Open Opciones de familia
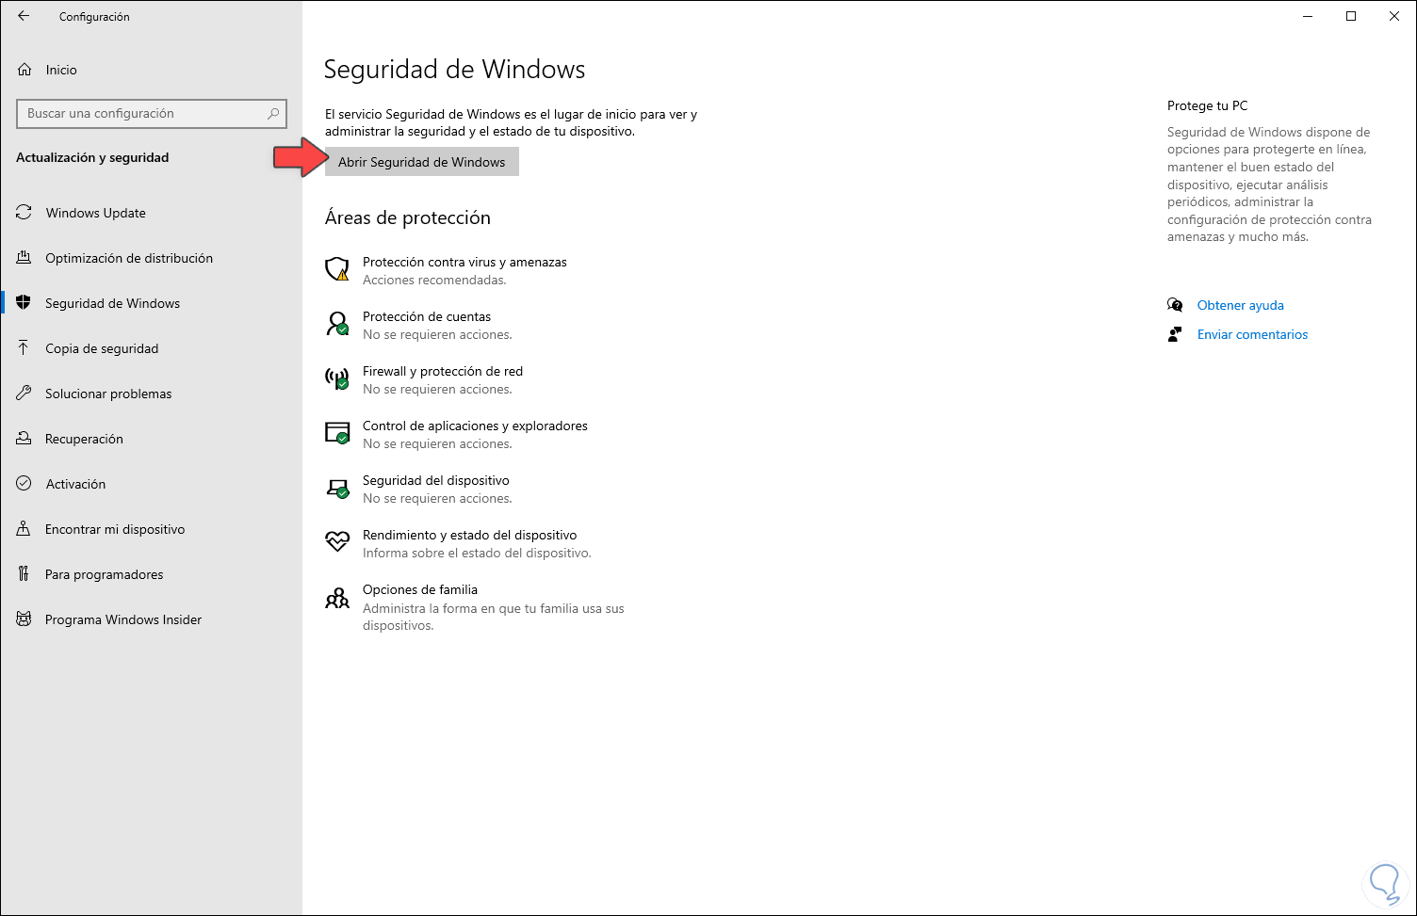This screenshot has width=1417, height=916. coord(420,589)
